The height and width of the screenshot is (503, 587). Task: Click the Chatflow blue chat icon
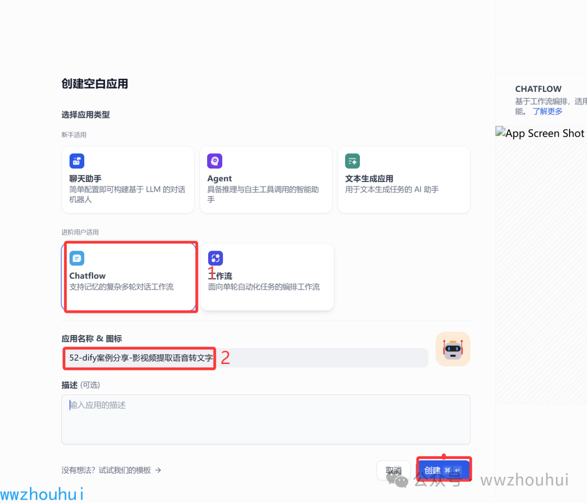coord(77,258)
